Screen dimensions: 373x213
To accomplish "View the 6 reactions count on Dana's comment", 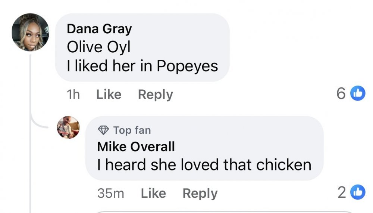I will coord(341,94).
